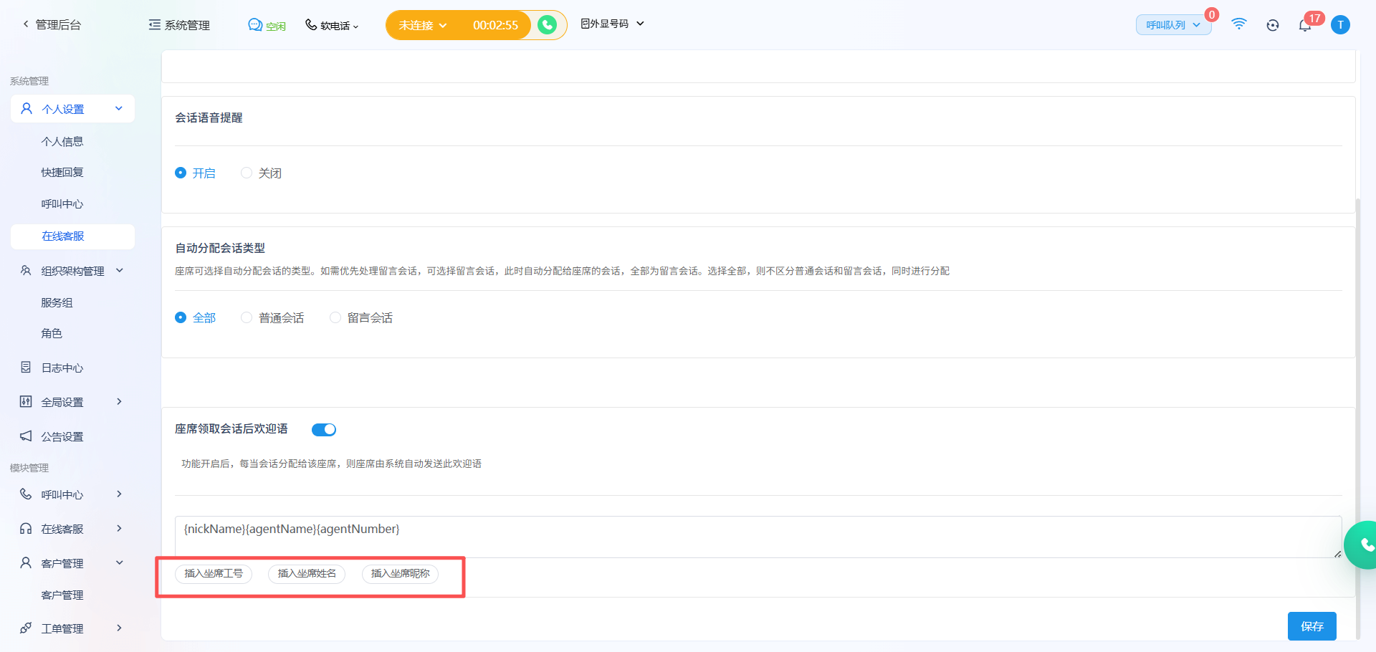Screen dimensions: 1376x652
Task: Open 服务组 in the sidebar
Action: (x=57, y=303)
